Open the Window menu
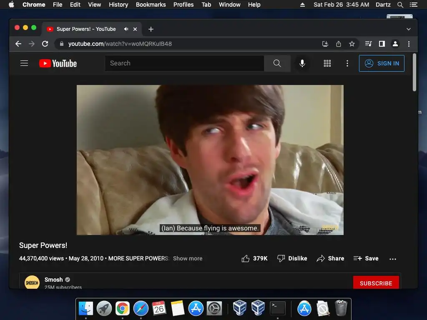The height and width of the screenshot is (320, 427). (230, 5)
